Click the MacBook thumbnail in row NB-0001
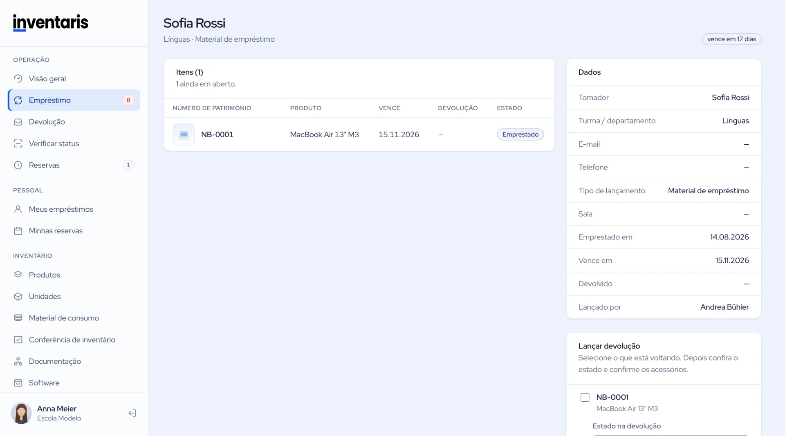This screenshot has height=436, width=785. click(184, 134)
